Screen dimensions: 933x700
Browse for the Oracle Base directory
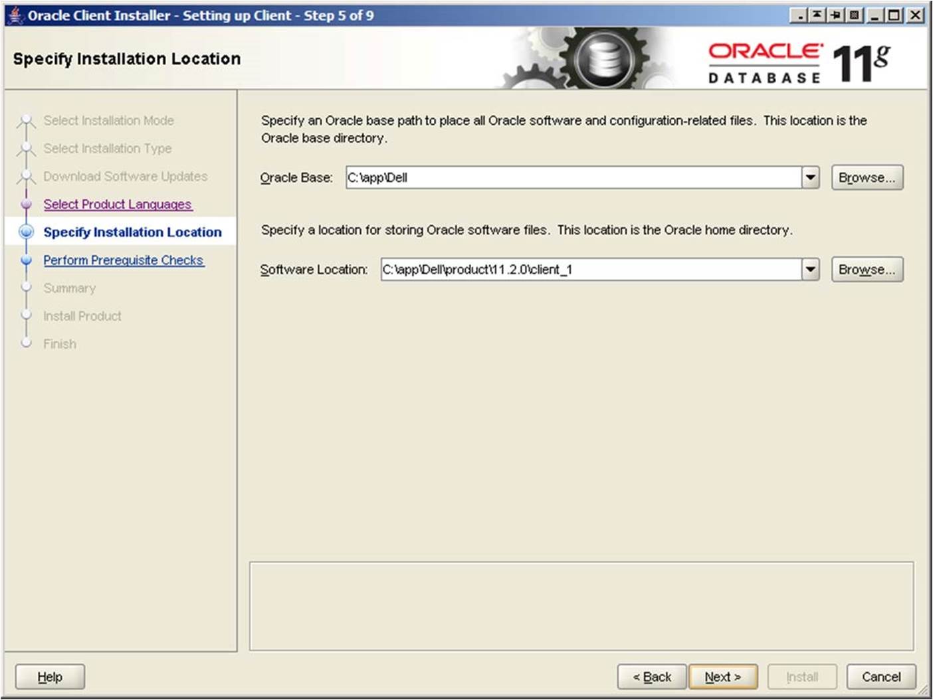(x=867, y=177)
